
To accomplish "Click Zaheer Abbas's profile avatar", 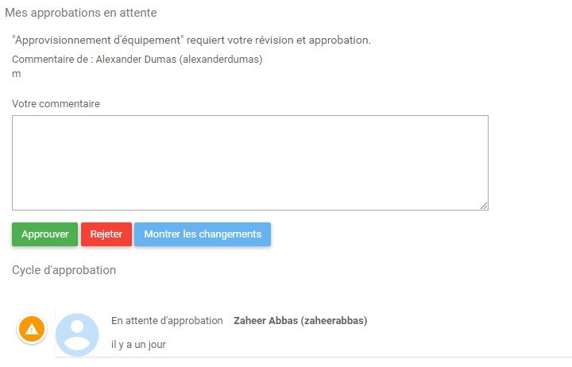I will (x=77, y=334).
